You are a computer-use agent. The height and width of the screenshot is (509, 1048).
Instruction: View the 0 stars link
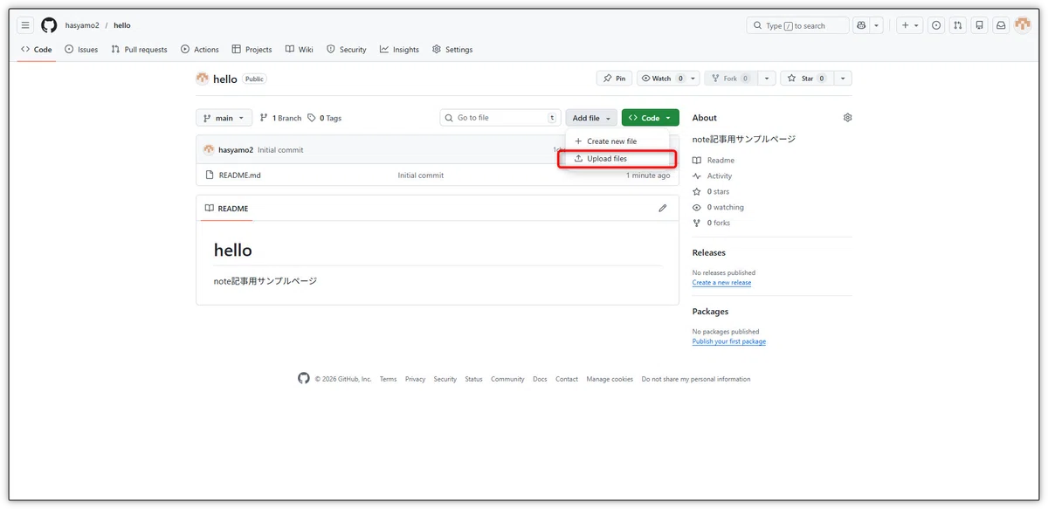click(711, 192)
